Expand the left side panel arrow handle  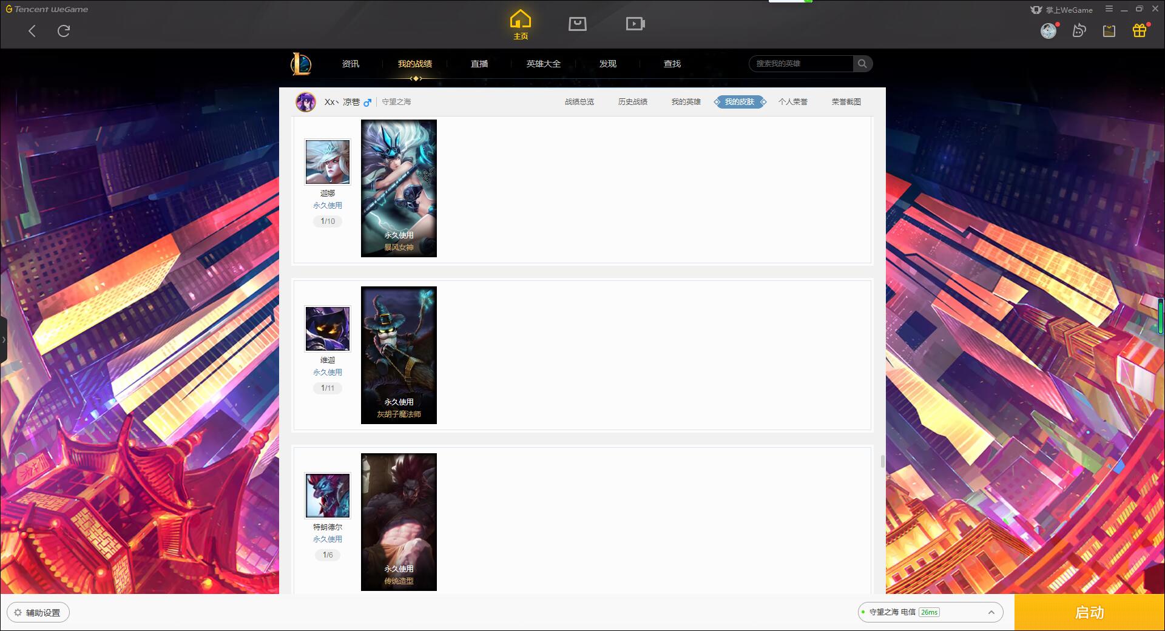(x=4, y=340)
